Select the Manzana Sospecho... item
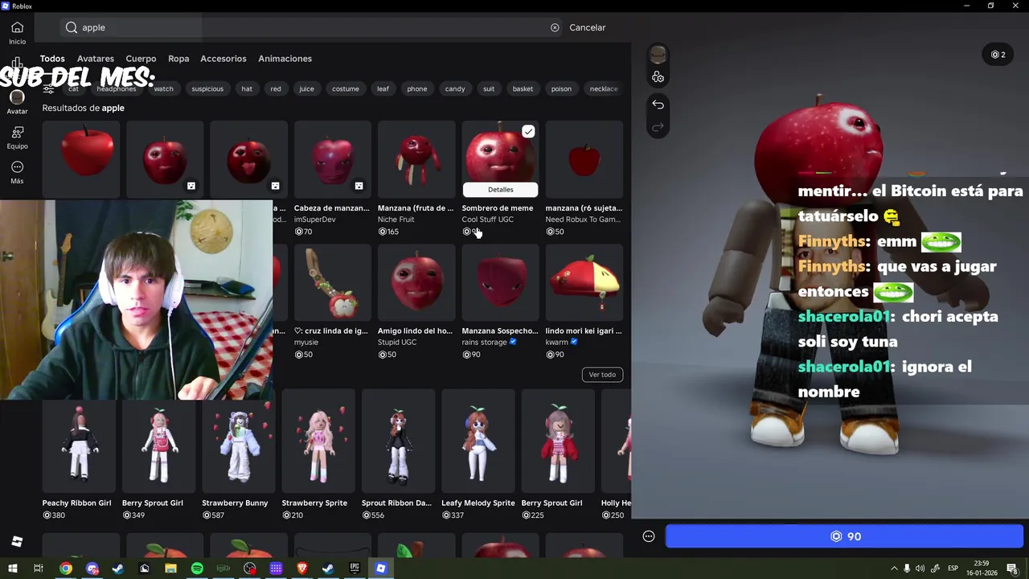The image size is (1029, 579). coord(500,282)
